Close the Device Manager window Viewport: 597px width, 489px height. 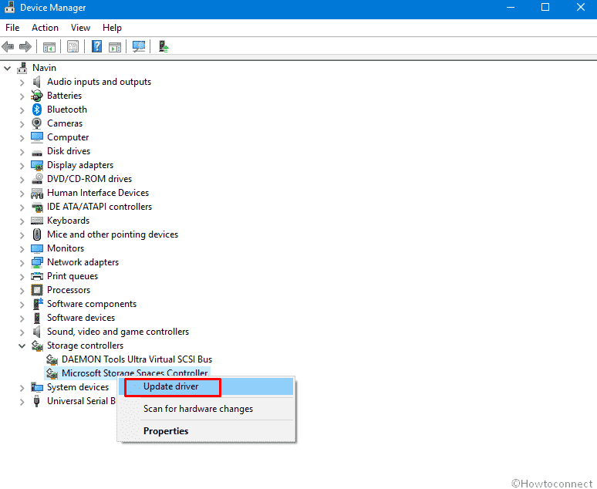(580, 7)
